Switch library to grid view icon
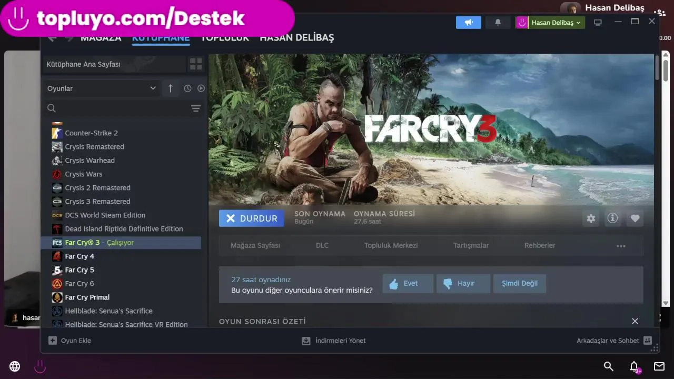The width and height of the screenshot is (674, 379). pyautogui.click(x=196, y=64)
